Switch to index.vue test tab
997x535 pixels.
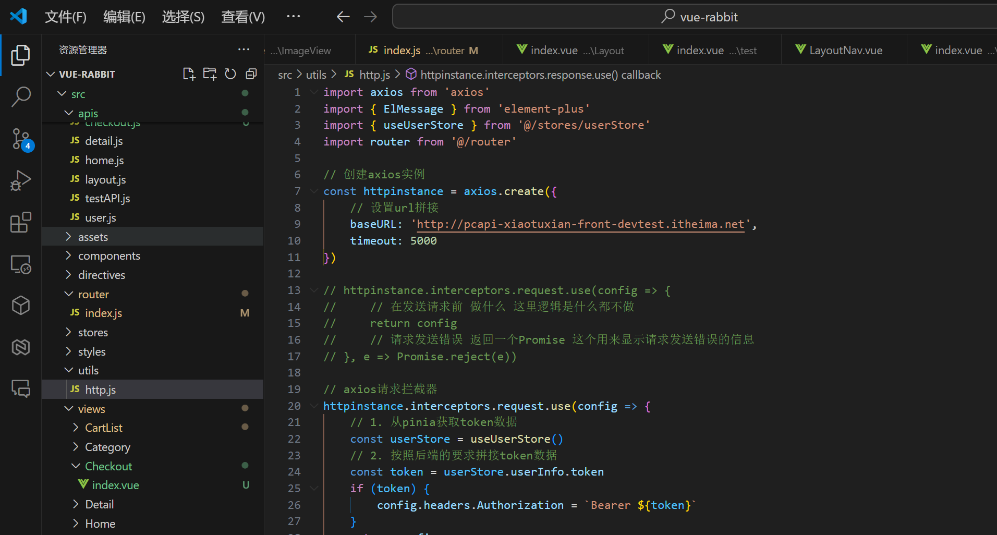pyautogui.click(x=715, y=50)
